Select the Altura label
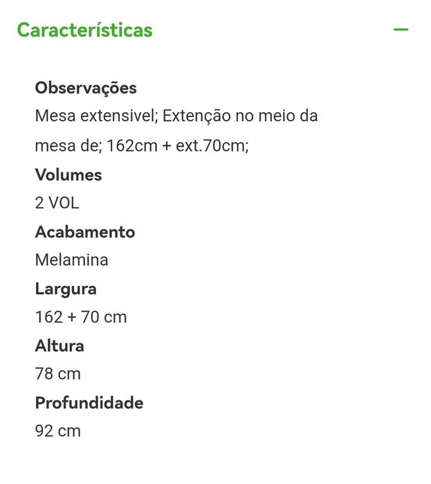 [x=59, y=346]
